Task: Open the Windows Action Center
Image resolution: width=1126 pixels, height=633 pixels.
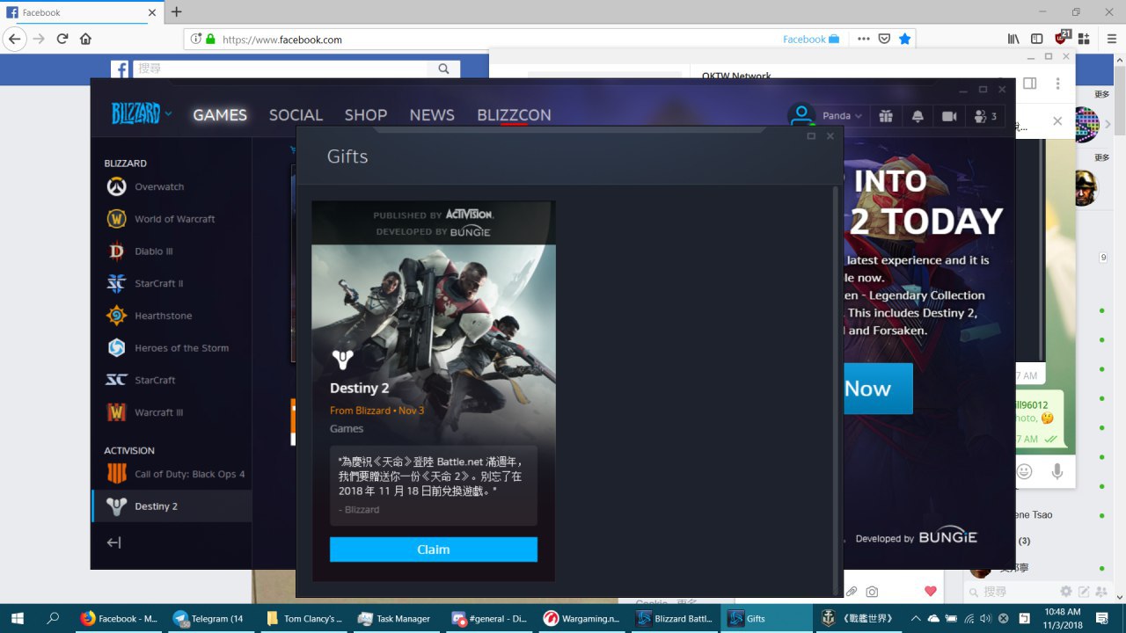Action: pyautogui.click(x=1102, y=618)
